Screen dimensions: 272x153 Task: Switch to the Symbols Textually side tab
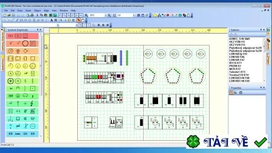[3, 40]
